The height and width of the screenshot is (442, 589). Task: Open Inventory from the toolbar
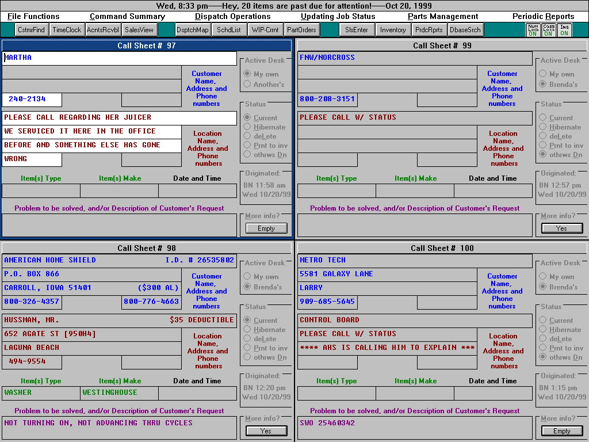pyautogui.click(x=393, y=30)
